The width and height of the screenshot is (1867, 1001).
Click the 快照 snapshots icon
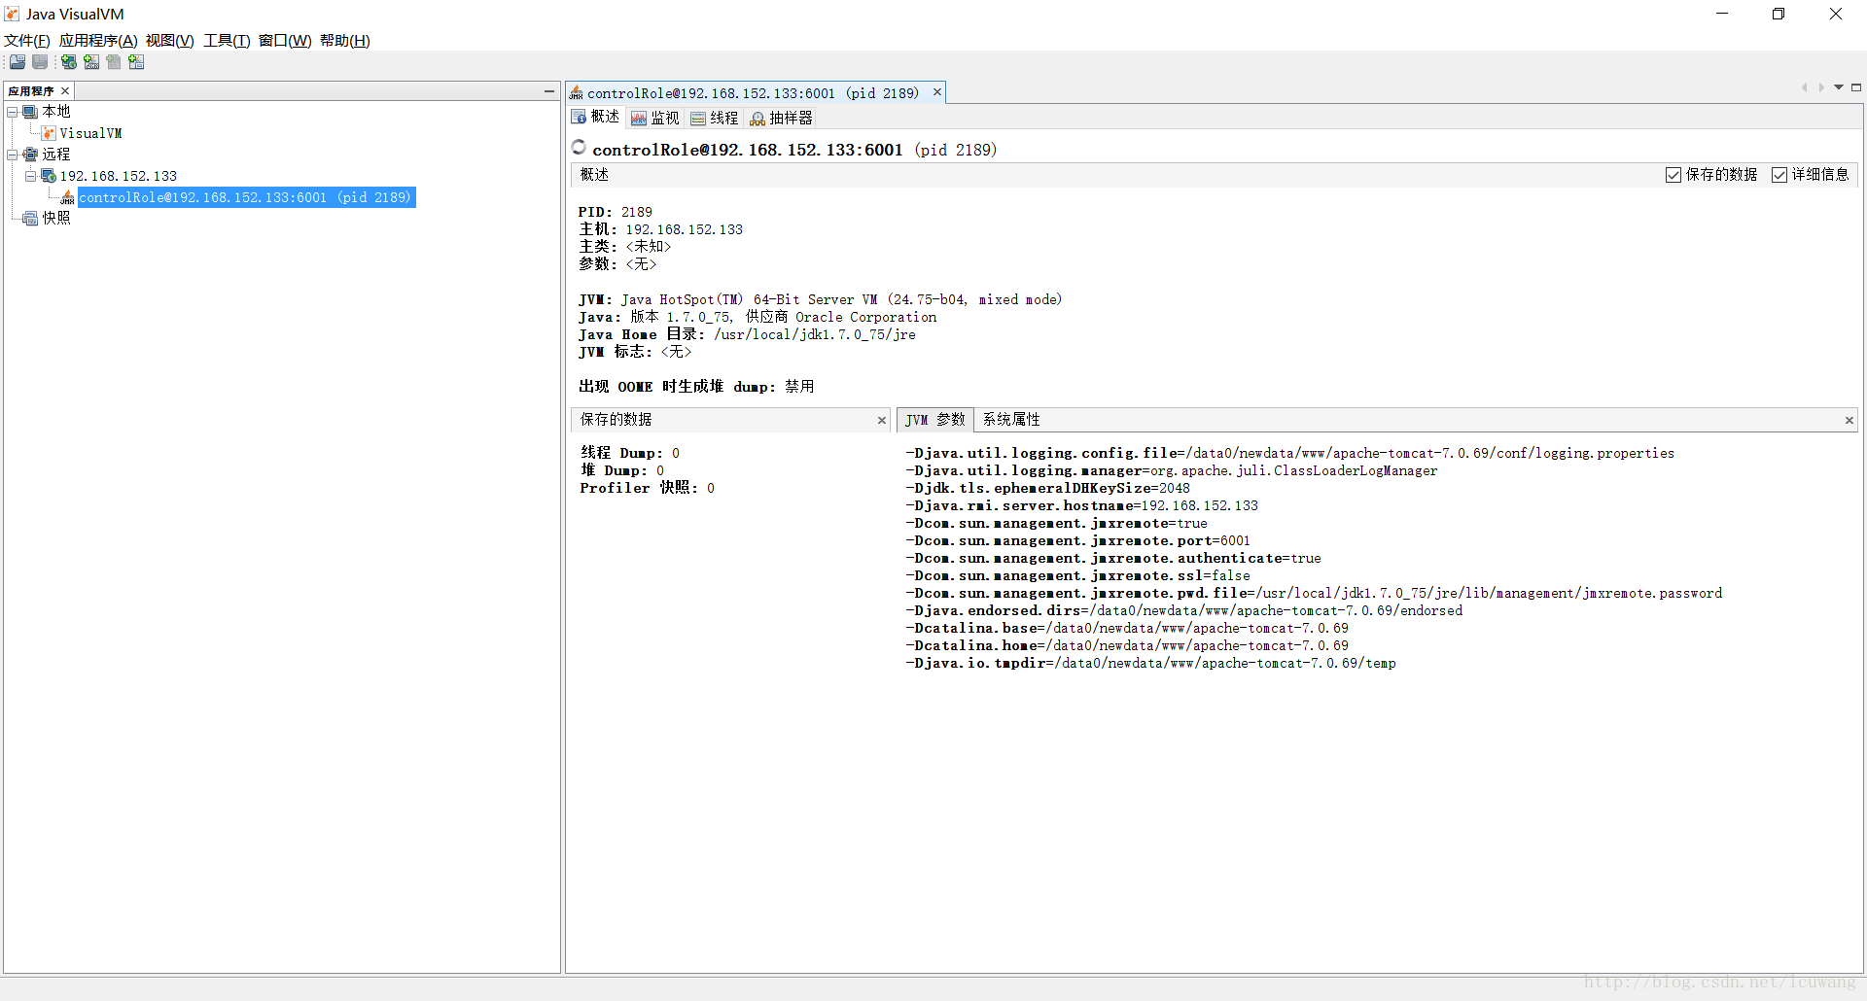coord(30,218)
